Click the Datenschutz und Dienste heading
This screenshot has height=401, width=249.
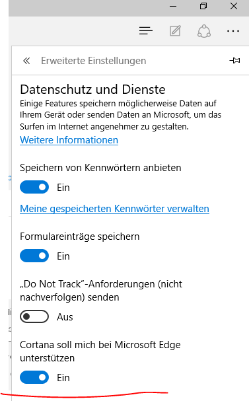pos(92,89)
